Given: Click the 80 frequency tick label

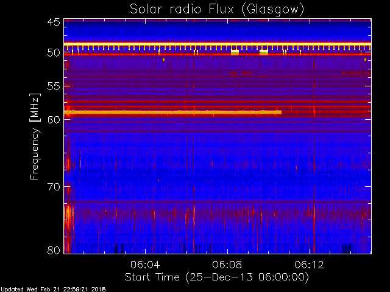Looking at the screenshot, I should [54, 250].
